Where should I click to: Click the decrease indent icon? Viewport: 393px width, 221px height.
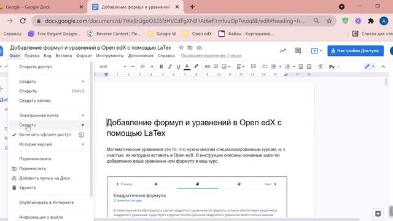click(x=301, y=67)
